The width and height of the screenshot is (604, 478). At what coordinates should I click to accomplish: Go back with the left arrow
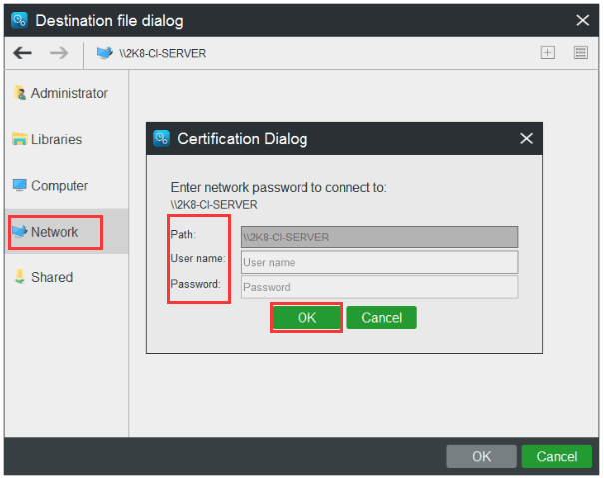23,53
